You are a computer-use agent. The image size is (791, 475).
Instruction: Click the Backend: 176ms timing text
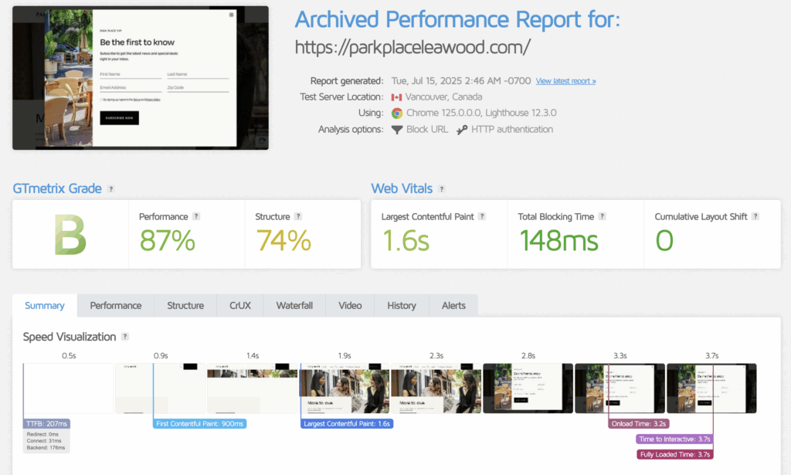coord(46,447)
